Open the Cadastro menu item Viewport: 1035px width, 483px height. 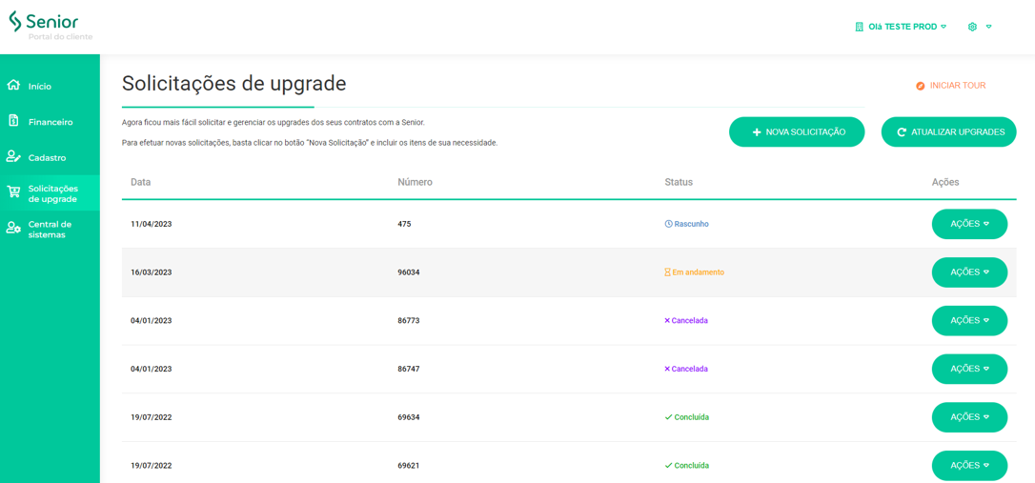click(50, 157)
